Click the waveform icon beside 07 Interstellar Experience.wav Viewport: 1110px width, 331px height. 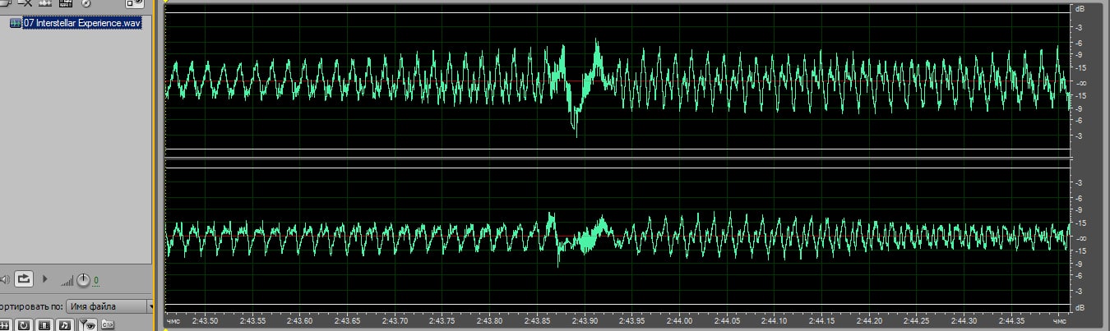16,23
